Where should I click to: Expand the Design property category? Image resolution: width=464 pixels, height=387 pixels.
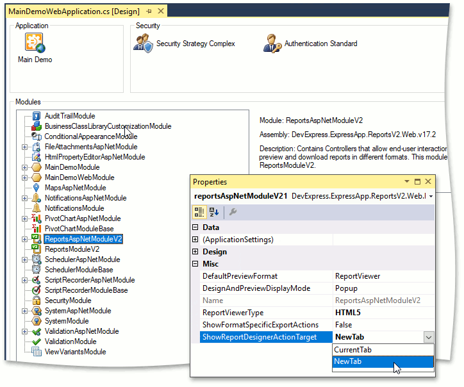[195, 252]
